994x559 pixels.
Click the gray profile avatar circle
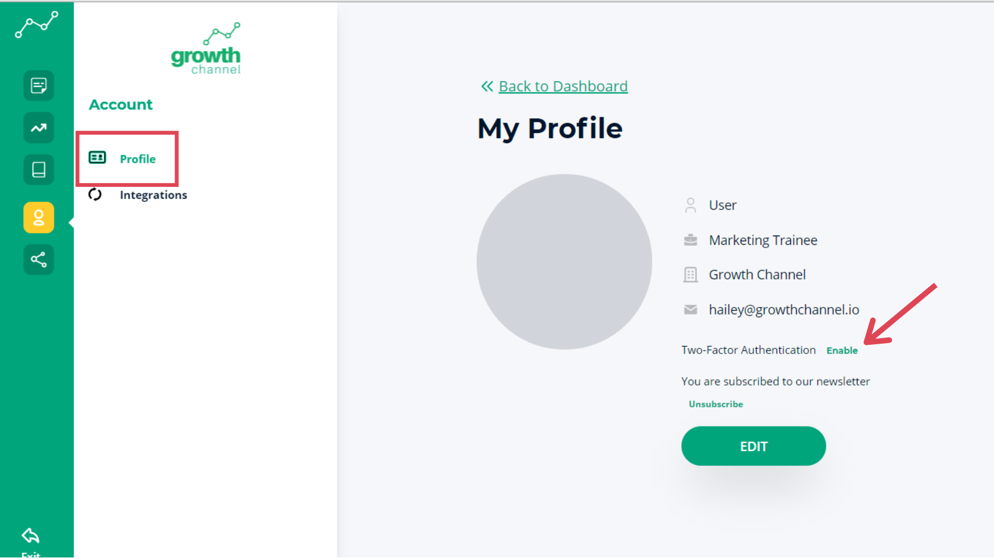564,261
